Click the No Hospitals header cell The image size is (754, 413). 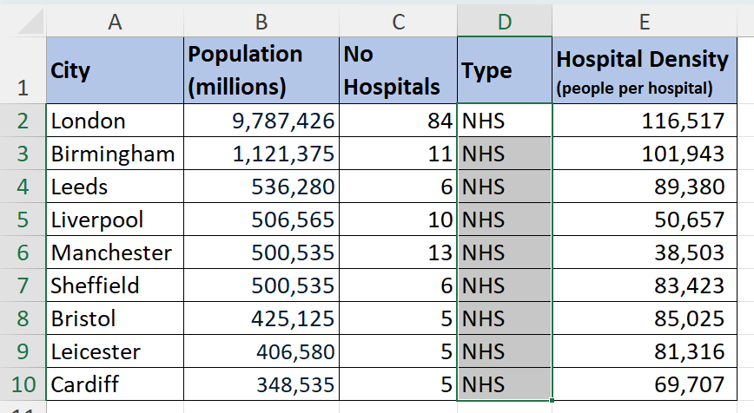coord(398,70)
